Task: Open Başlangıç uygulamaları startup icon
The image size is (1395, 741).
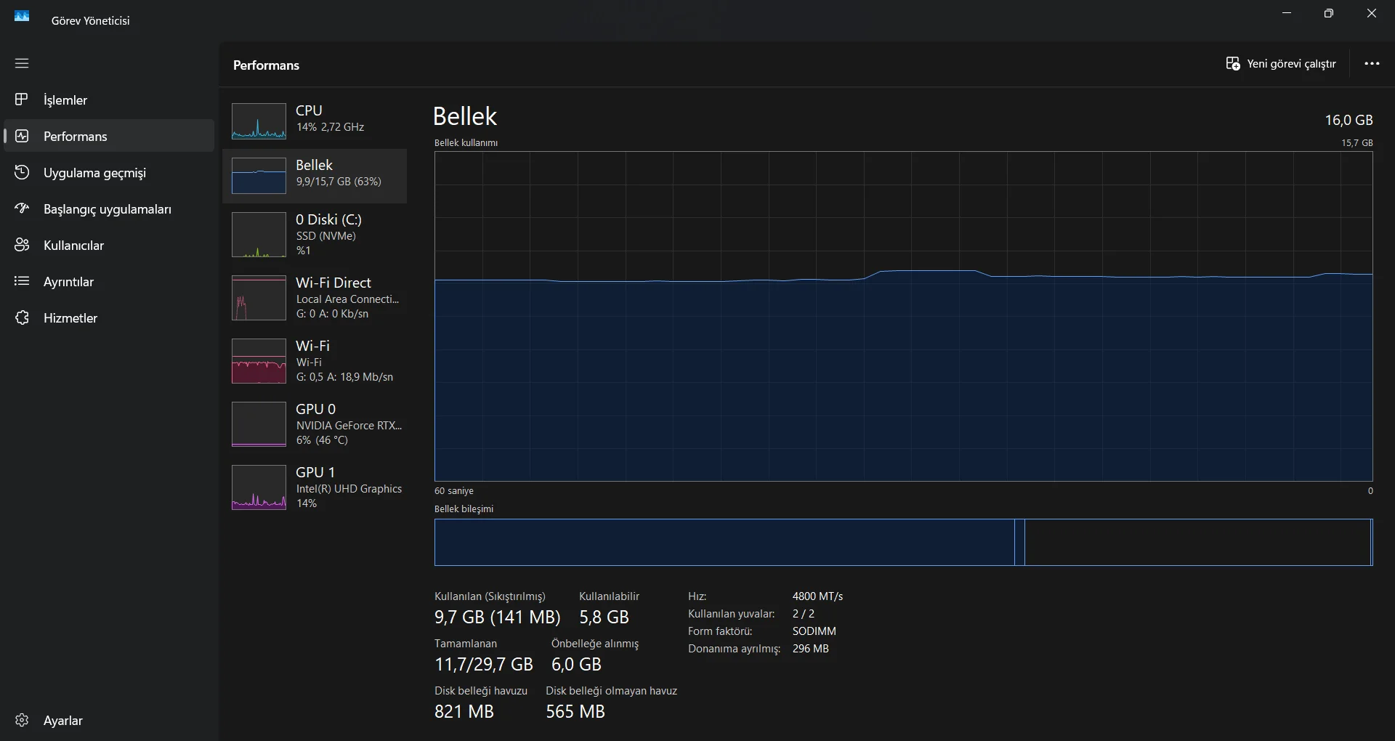Action: (x=22, y=208)
